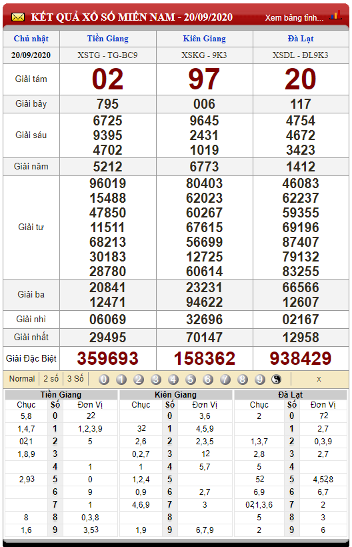Click the code XSKG - 9K3
The height and width of the screenshot is (547, 352).
click(x=205, y=55)
